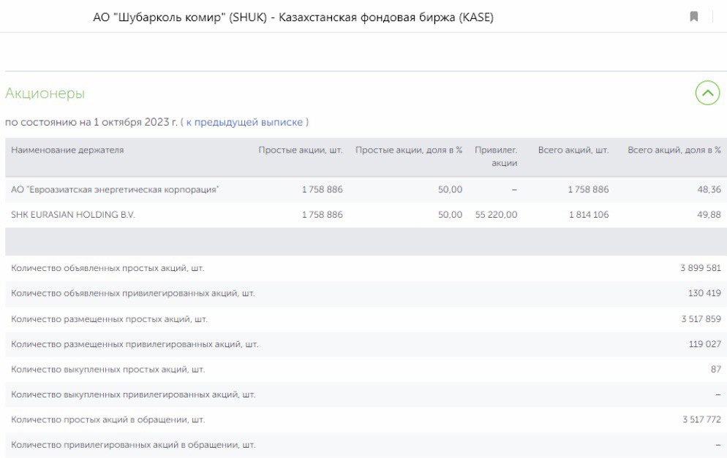Click the 'Всего акций, шт.' column header
The width and height of the screenshot is (727, 458).
pyautogui.click(x=573, y=150)
